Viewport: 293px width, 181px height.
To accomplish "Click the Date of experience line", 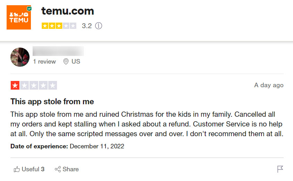I will [x=67, y=146].
